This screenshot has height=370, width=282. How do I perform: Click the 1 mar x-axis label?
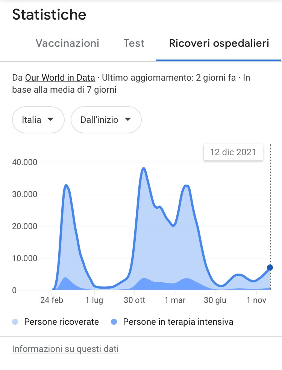pyautogui.click(x=175, y=300)
